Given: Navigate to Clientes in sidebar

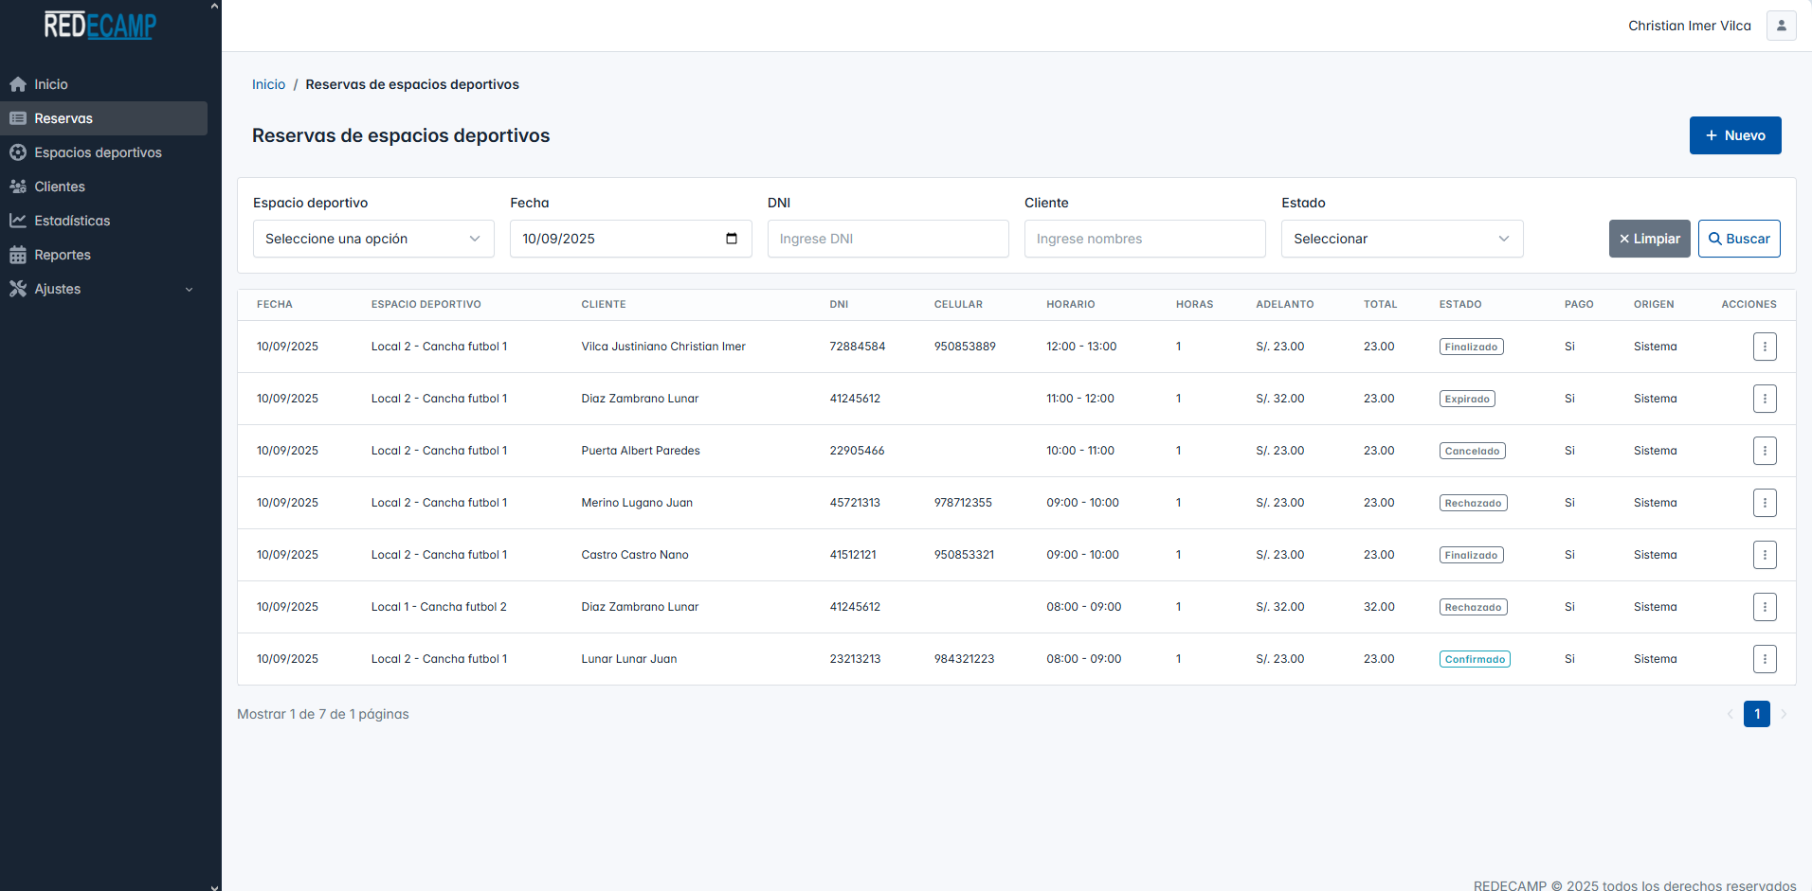Looking at the screenshot, I should click(x=60, y=187).
